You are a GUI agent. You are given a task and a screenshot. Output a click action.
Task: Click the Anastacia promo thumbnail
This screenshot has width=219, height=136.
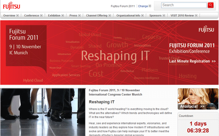[198, 99]
